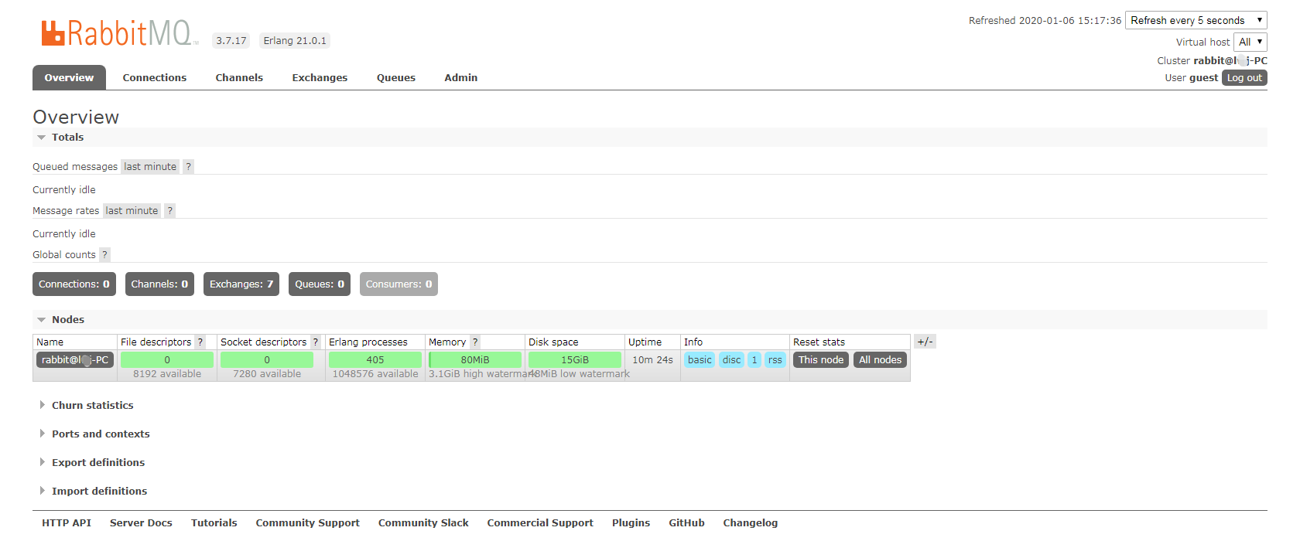Open the Community Support footer link
This screenshot has width=1300, height=541.
(x=308, y=522)
